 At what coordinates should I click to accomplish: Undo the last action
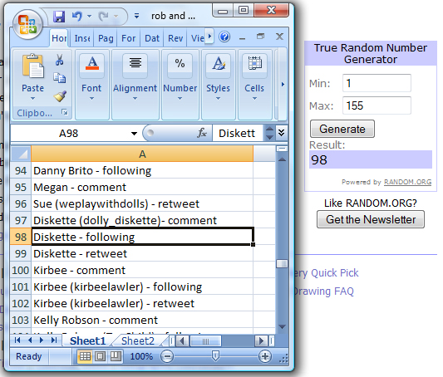click(x=76, y=16)
